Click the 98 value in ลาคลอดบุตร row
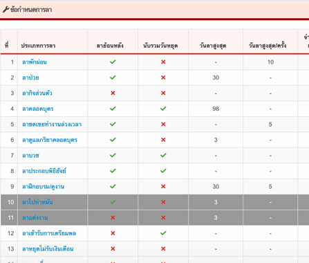 point(216,109)
